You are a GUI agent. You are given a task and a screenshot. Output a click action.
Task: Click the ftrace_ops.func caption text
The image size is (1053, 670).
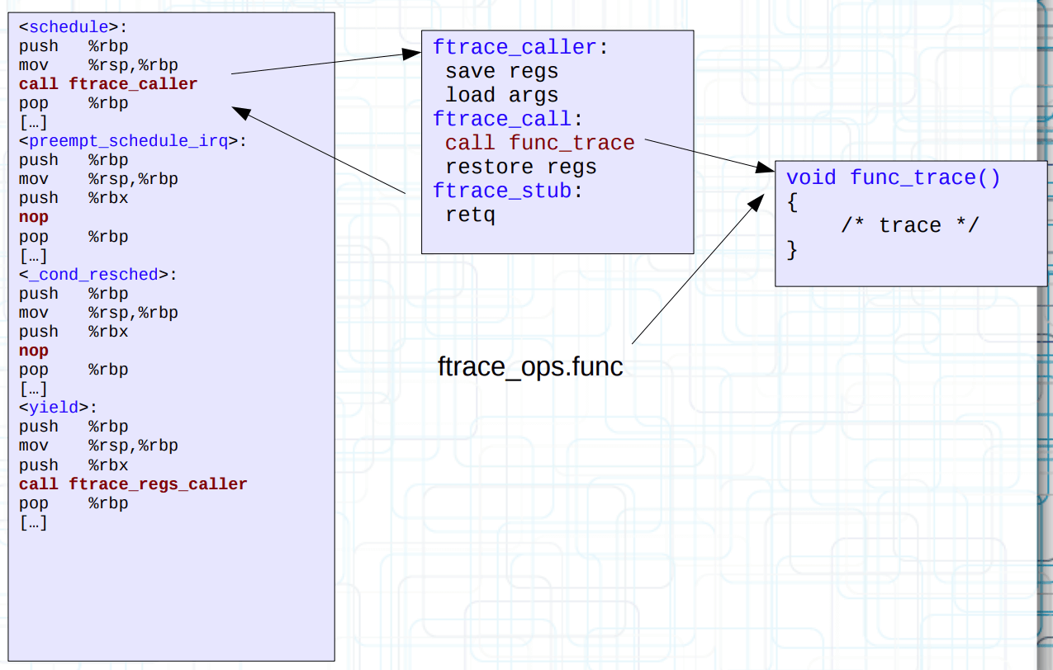click(x=530, y=367)
